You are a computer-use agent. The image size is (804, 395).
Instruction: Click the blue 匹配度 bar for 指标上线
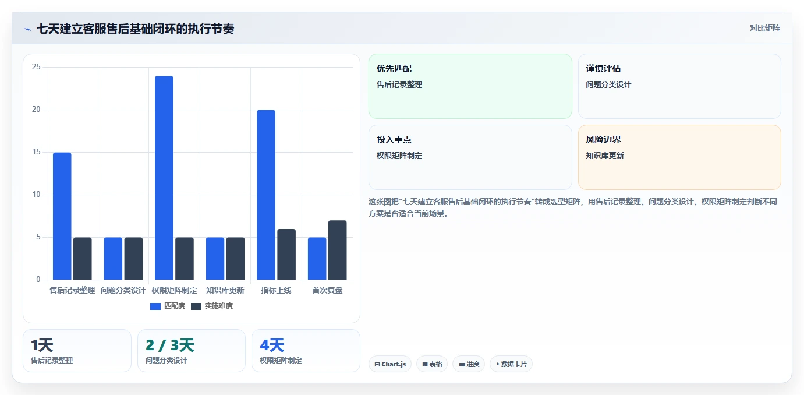266,195
